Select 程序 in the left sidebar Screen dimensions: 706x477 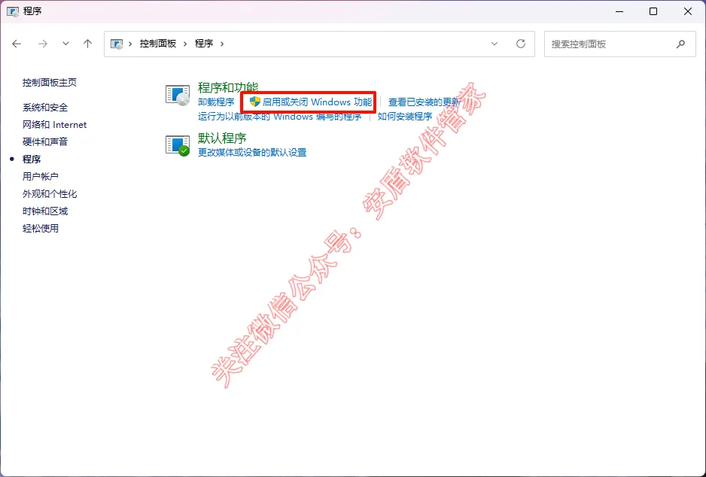click(x=32, y=160)
